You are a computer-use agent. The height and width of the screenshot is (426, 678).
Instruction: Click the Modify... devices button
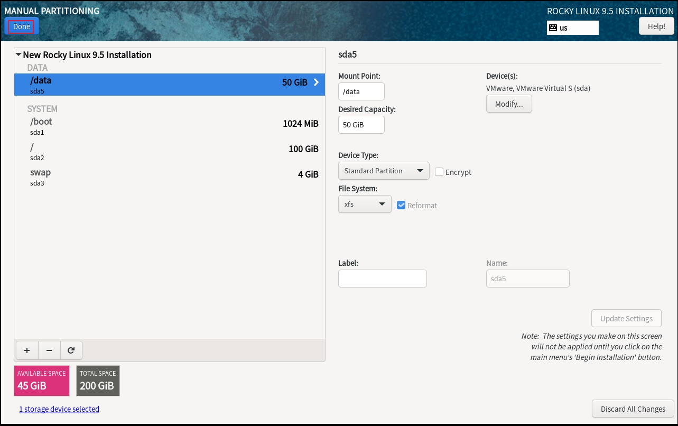[509, 104]
